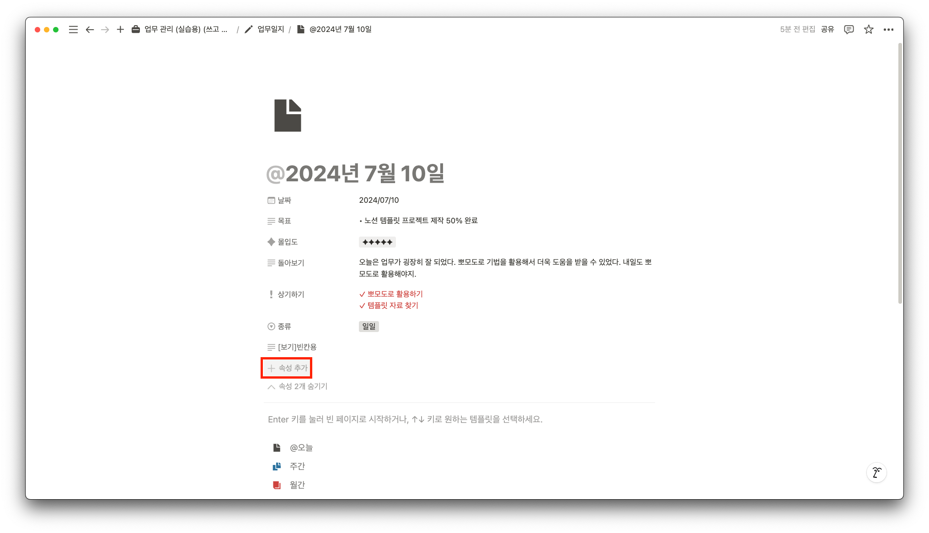Select the 주간 template

coord(297,466)
